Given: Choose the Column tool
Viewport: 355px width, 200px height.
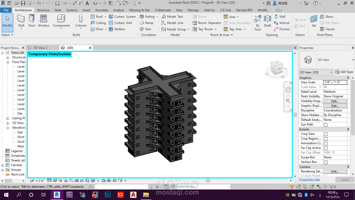Looking at the screenshot, I should (x=81, y=21).
